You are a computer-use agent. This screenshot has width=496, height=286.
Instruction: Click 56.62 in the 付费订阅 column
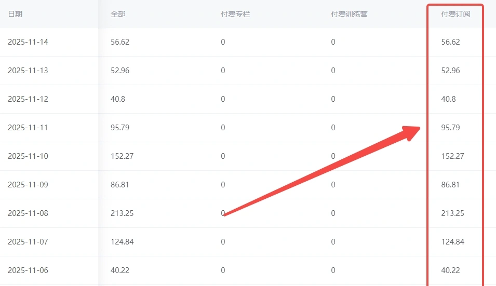450,42
